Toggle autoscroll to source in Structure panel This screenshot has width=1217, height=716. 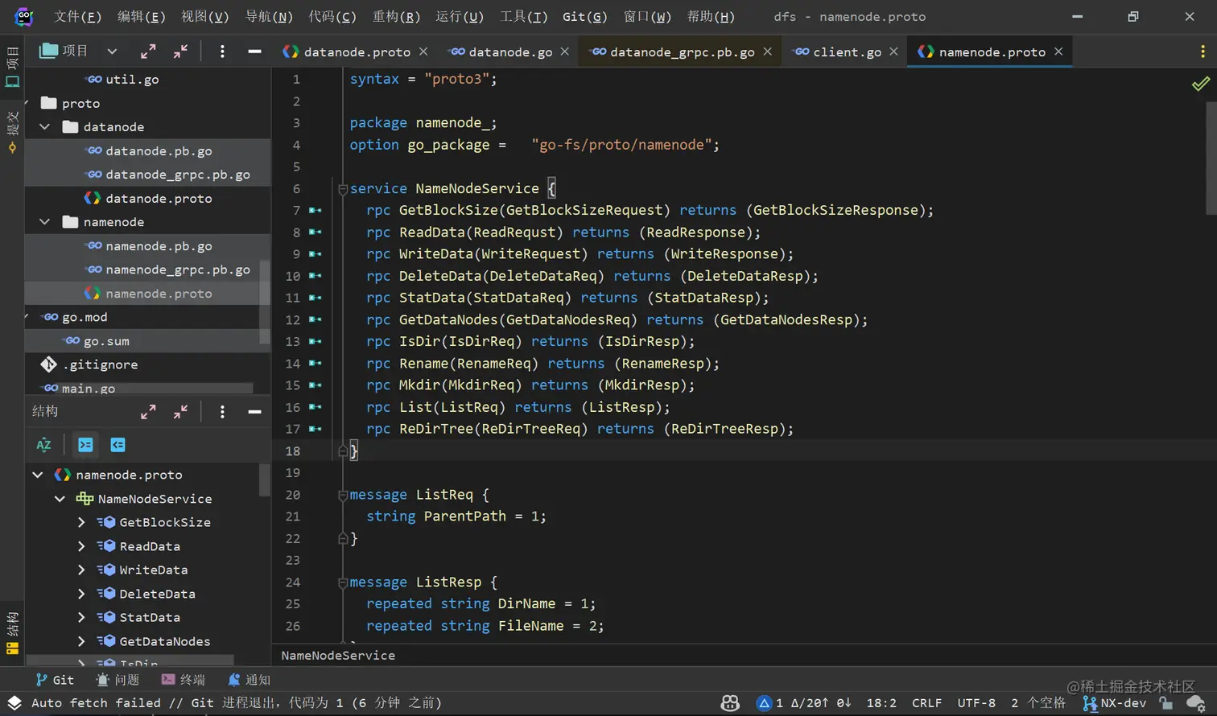85,445
